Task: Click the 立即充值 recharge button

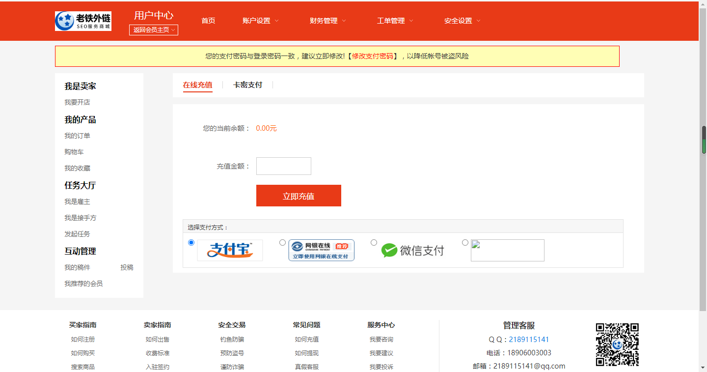Action: tap(299, 195)
